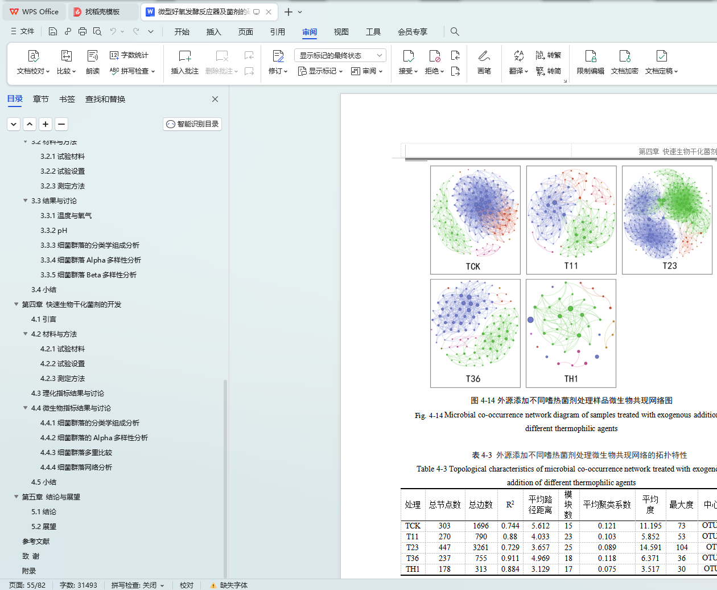
Task: Start 朗读 read aloud
Action: click(x=93, y=63)
